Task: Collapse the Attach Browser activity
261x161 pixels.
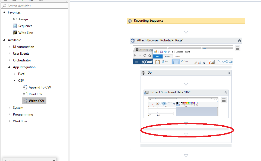Action: pyautogui.click(x=239, y=41)
